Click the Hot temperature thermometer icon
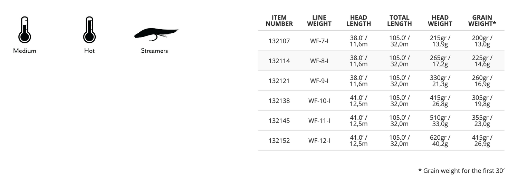The image size is (518, 182). [x=89, y=30]
